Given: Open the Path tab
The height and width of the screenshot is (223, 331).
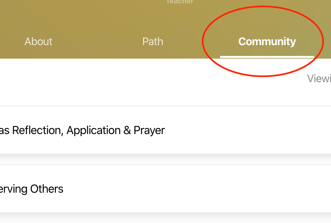Looking at the screenshot, I should [x=153, y=41].
